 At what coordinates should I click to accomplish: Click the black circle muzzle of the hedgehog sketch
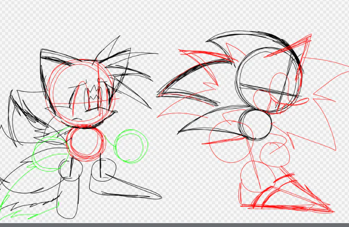pyautogui.click(x=255, y=124)
